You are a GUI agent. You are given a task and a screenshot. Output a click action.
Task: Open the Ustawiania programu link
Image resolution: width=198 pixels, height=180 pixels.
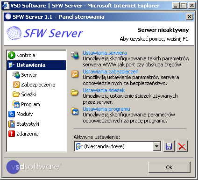106,109
